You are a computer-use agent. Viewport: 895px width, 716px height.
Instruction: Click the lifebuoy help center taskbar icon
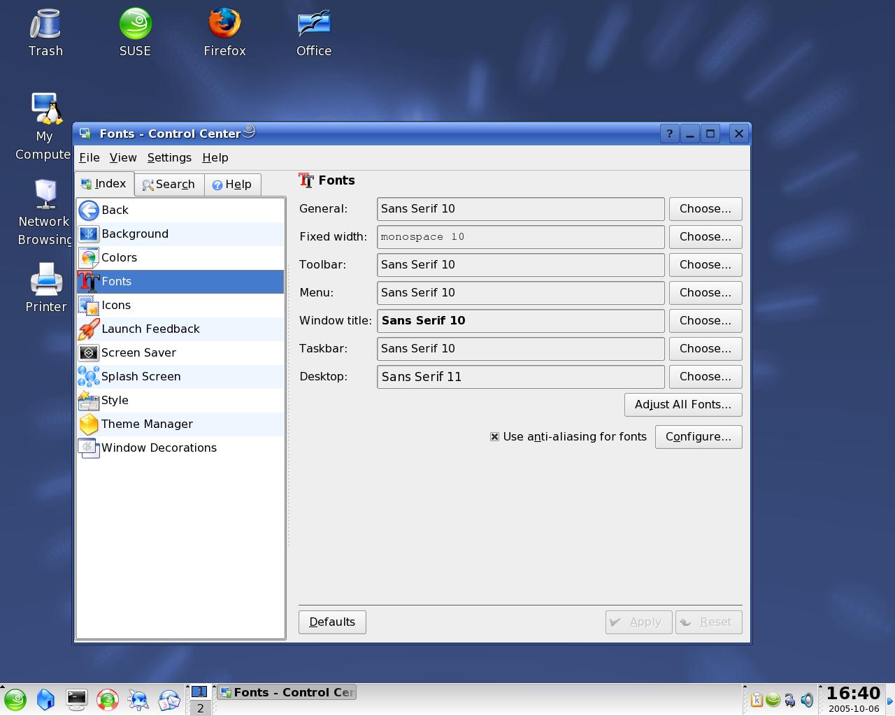(x=107, y=699)
